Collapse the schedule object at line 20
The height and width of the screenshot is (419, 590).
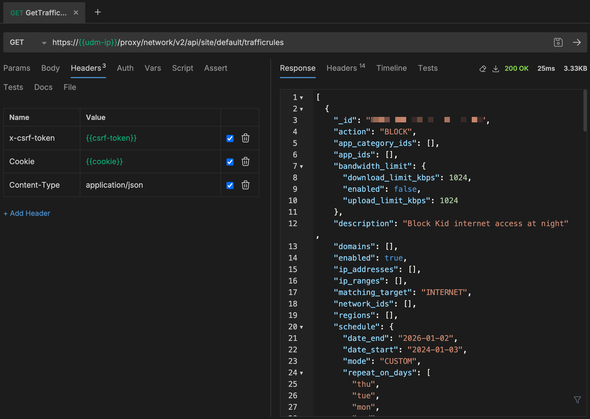click(302, 327)
